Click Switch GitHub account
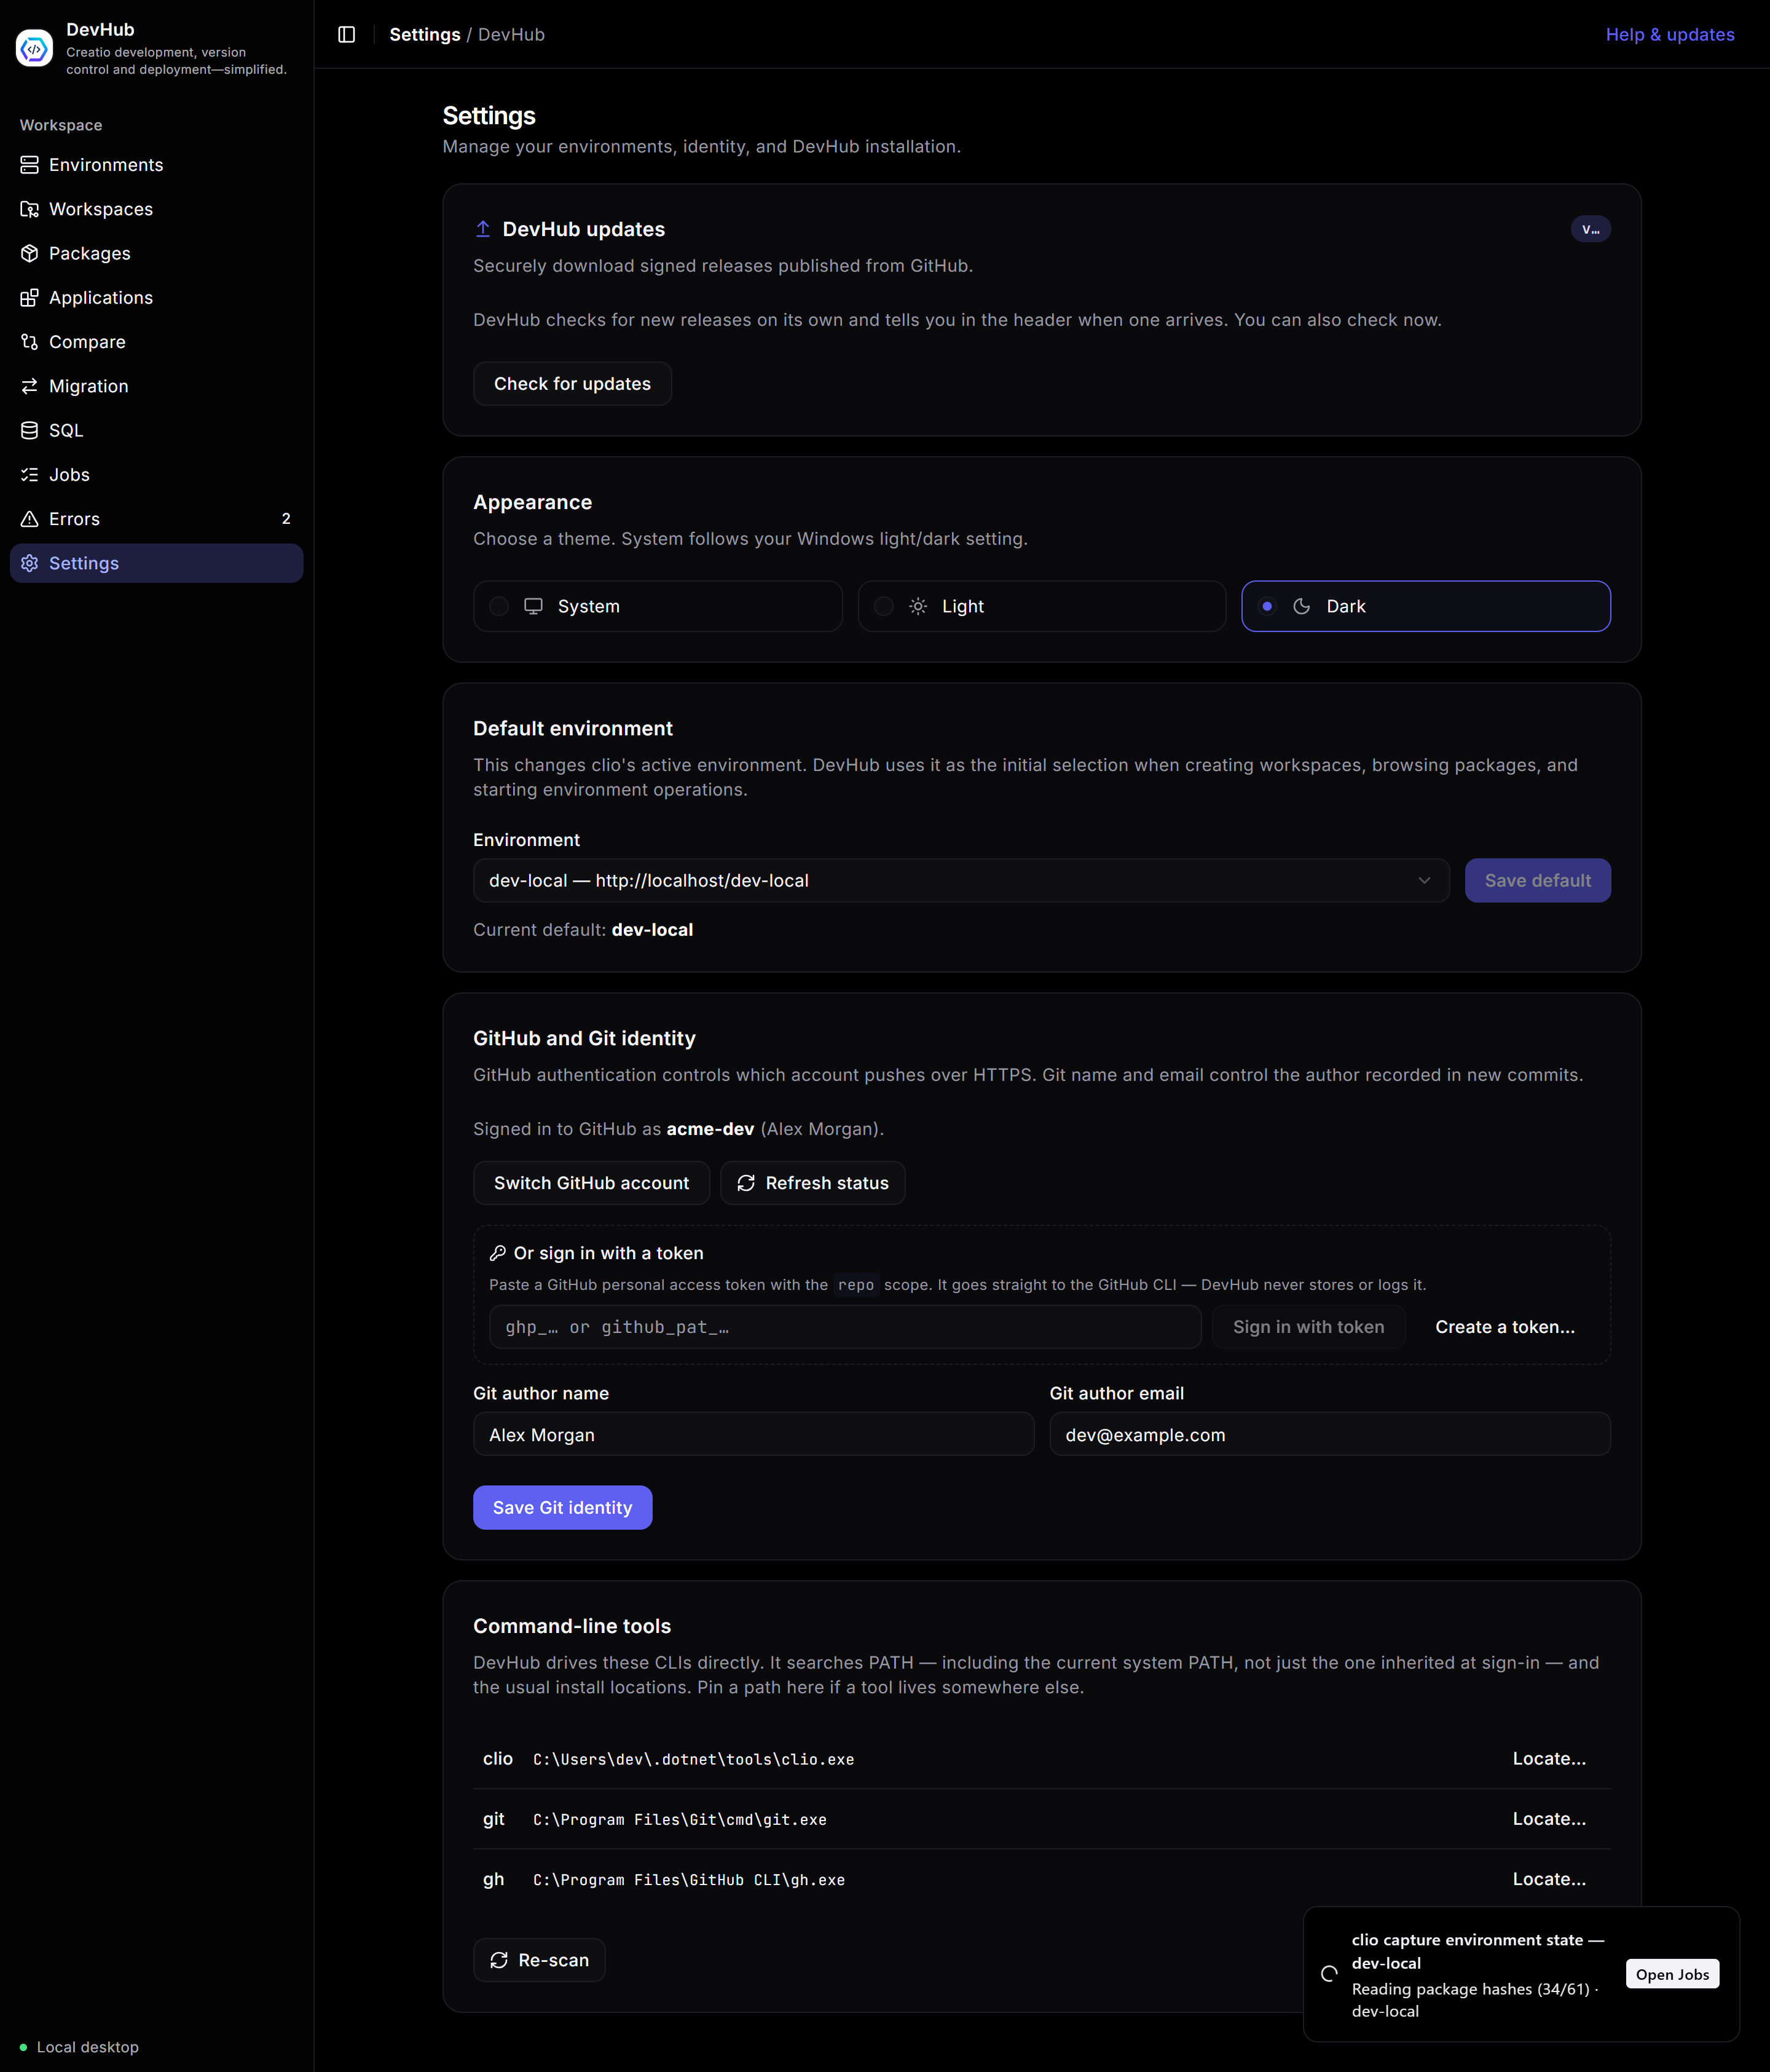The height and width of the screenshot is (2072, 1770). click(591, 1183)
